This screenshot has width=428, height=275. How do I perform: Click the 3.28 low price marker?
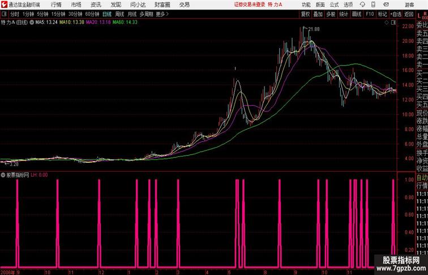pos(14,164)
